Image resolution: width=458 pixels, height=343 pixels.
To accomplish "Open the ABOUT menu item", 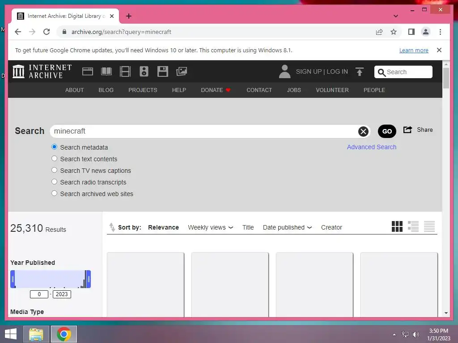I will coord(75,90).
